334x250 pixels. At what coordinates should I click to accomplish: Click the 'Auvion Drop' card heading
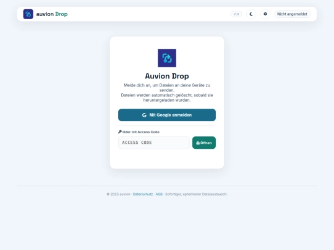[x=167, y=76]
